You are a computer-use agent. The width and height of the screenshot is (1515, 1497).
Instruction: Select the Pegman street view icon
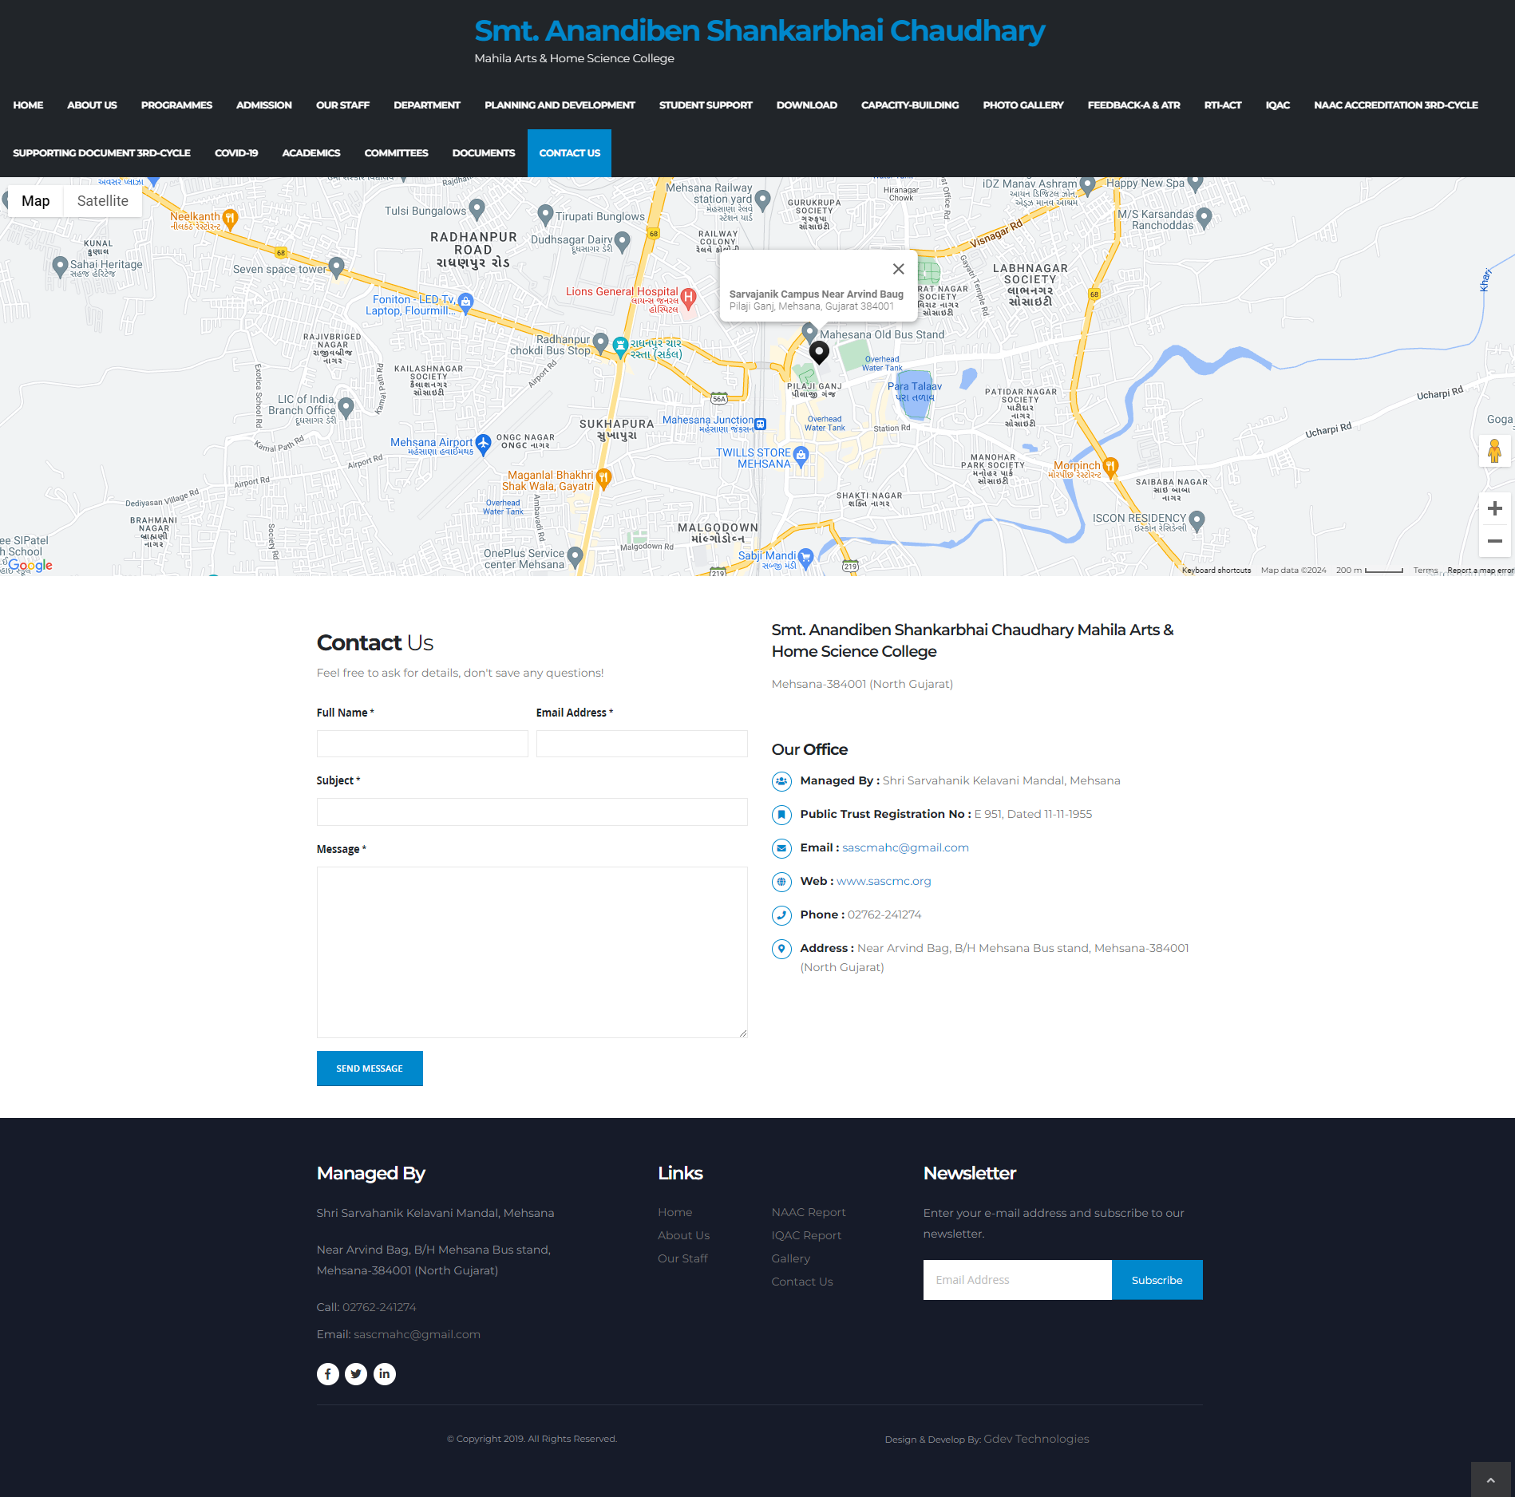point(1494,452)
